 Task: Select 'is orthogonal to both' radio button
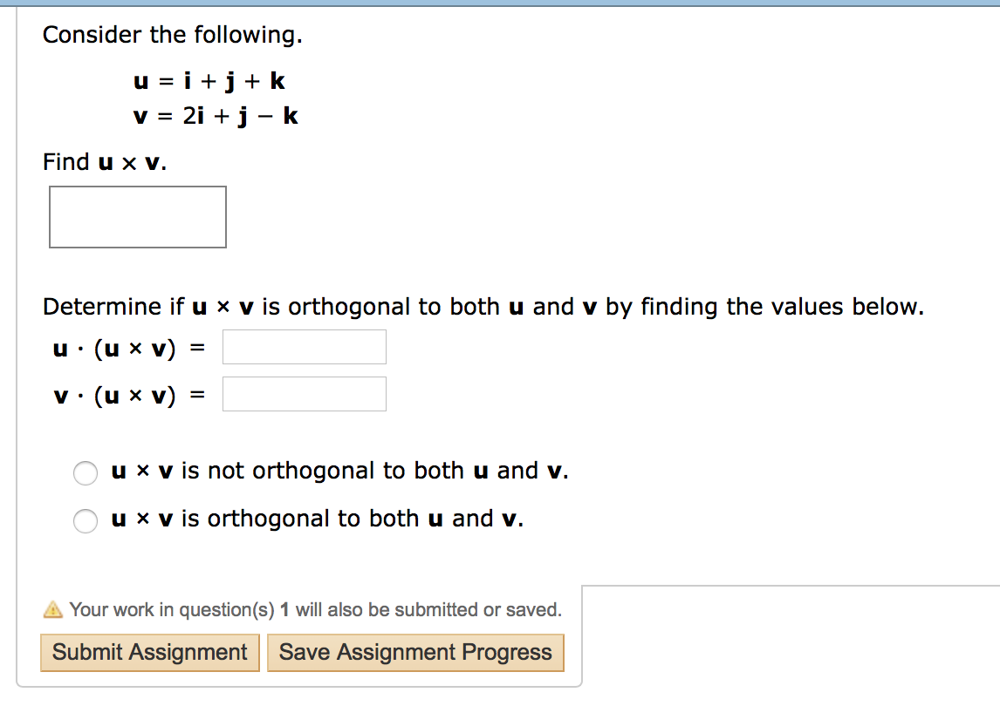tap(86, 520)
